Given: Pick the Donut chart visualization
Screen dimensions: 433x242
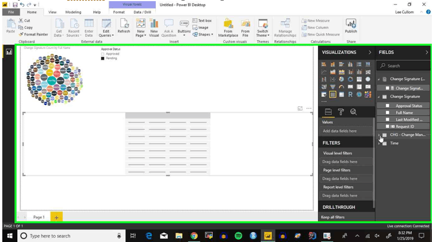Looking at the screenshot, I should coord(350,79).
